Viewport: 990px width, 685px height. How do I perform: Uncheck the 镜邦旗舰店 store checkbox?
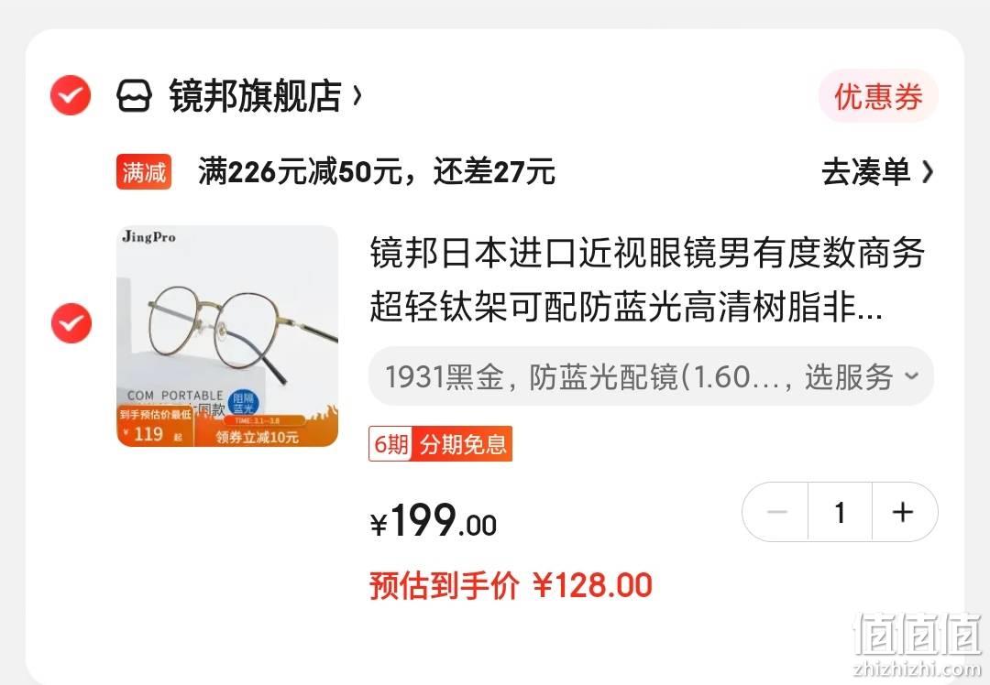click(71, 95)
